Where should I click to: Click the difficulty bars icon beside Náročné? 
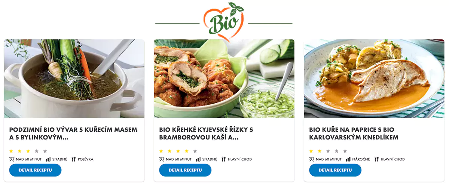tap(348, 159)
